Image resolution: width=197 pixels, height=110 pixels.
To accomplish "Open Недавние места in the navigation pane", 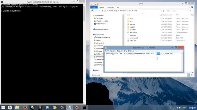I will pos(102,21).
